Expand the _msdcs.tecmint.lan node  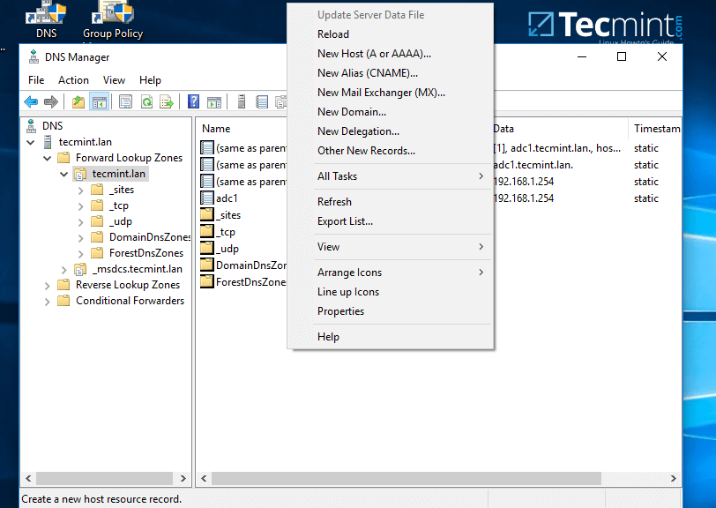(62, 268)
